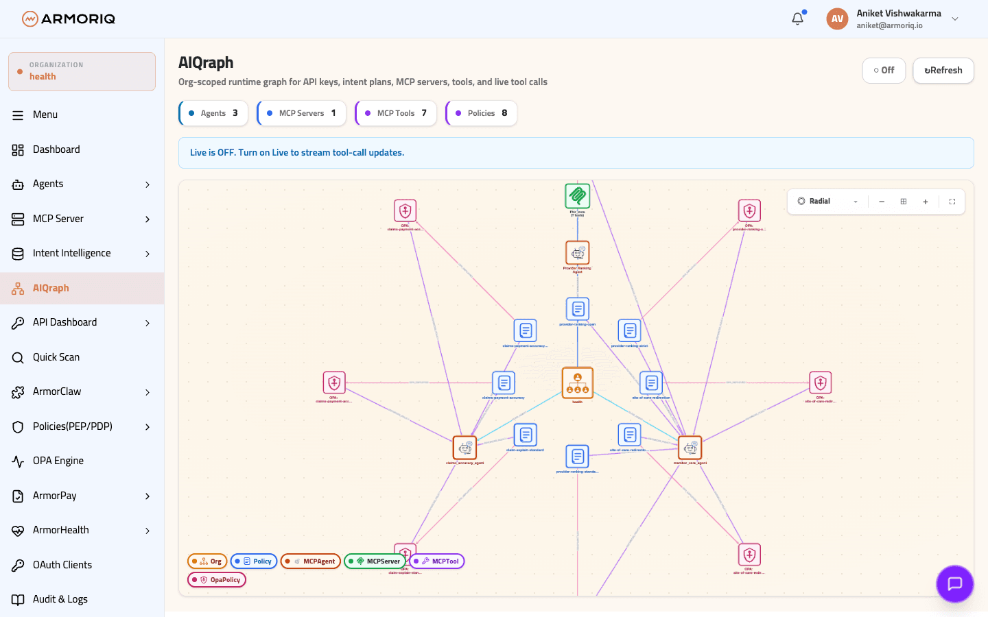Click the Live is OFF banner
The image size is (988, 617).
click(x=576, y=153)
